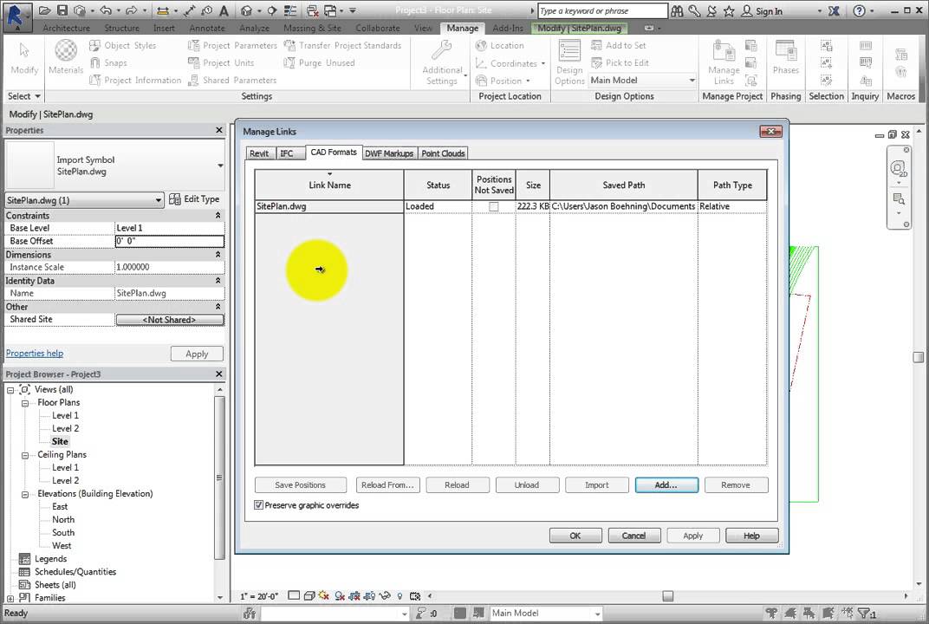Click the keyword search box
Image resolution: width=929 pixels, height=624 pixels.
point(602,10)
